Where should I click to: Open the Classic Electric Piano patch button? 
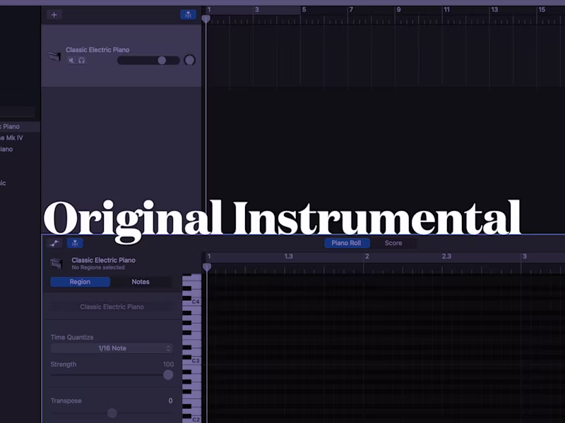coord(110,307)
